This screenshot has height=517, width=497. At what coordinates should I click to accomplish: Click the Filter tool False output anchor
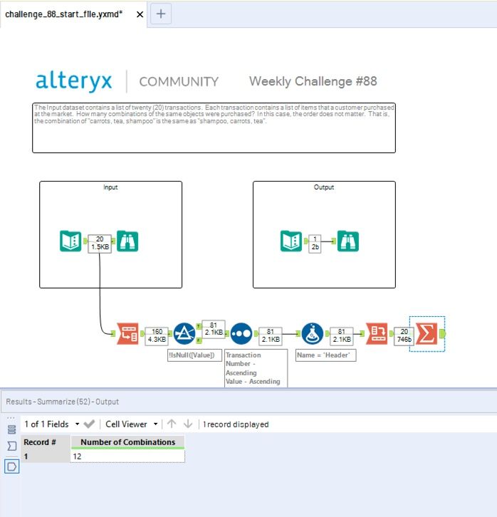[199, 340]
